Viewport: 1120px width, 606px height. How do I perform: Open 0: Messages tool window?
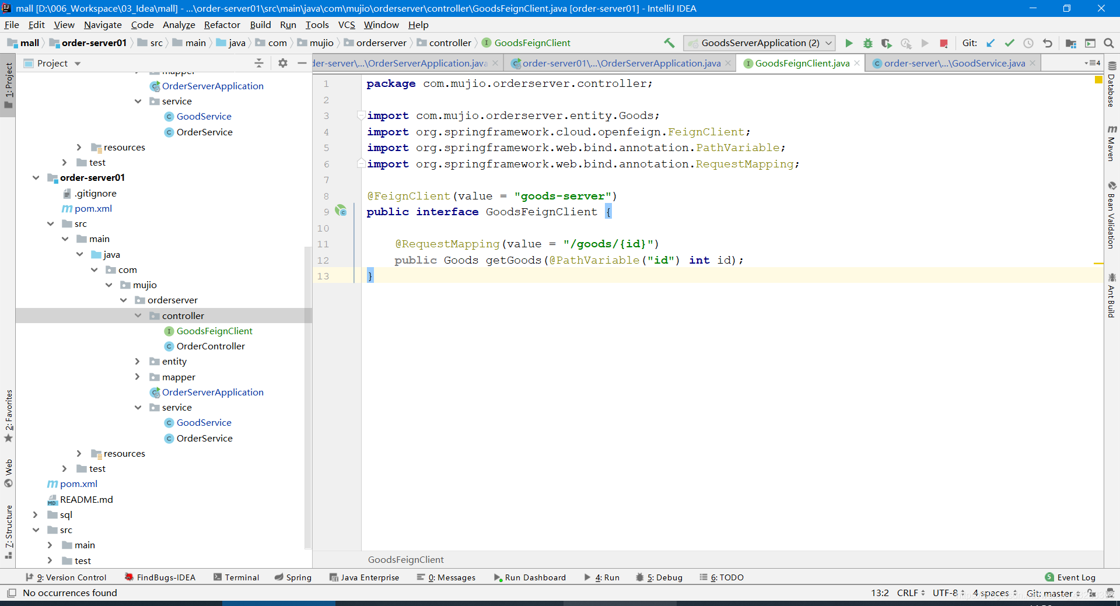point(446,577)
